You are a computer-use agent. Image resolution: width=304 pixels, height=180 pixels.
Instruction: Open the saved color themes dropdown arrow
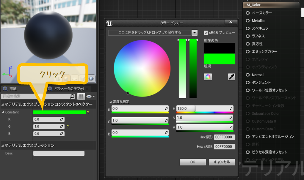194,33
